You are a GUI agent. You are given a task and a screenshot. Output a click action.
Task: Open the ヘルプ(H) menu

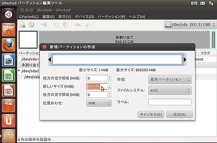[x=137, y=17]
